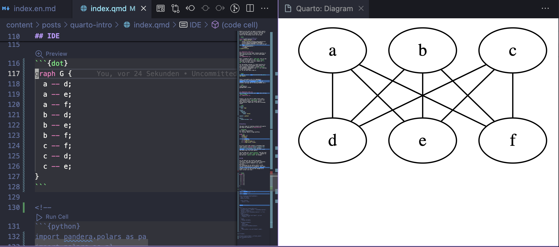559x247 pixels.
Task: Select the Quarto: Diagram tab
Action: pos(324,9)
